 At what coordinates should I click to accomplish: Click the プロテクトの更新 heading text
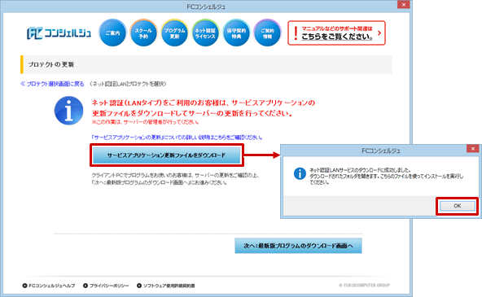[x=51, y=64]
